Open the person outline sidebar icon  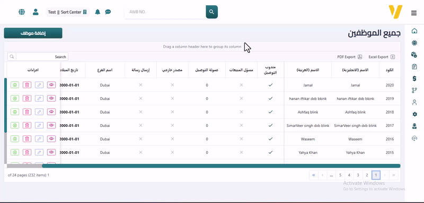(414, 102)
